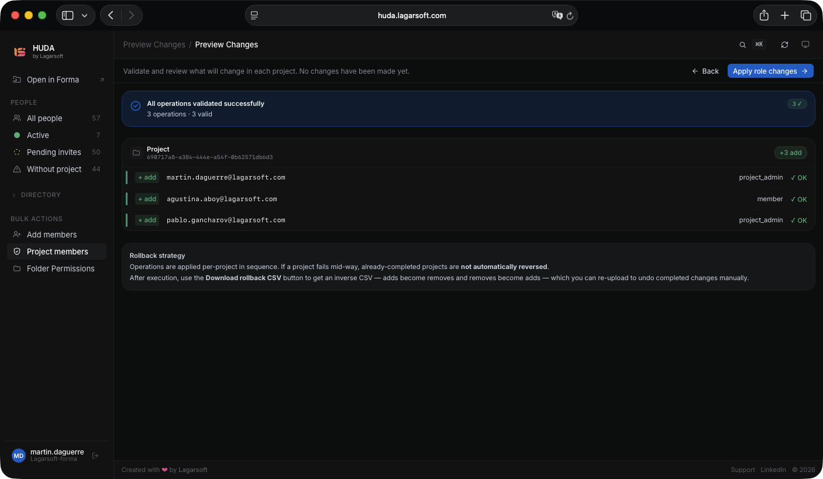Viewport: 823px width, 479px height.
Task: Click the green Active status dot
Action: pyautogui.click(x=17, y=135)
